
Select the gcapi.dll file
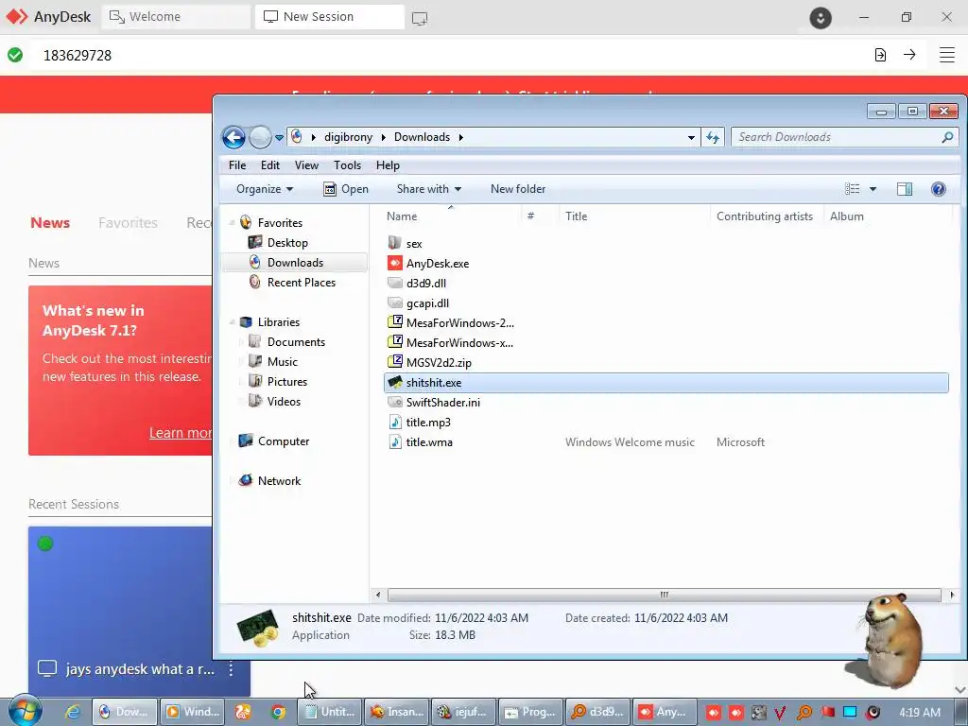pyautogui.click(x=427, y=302)
